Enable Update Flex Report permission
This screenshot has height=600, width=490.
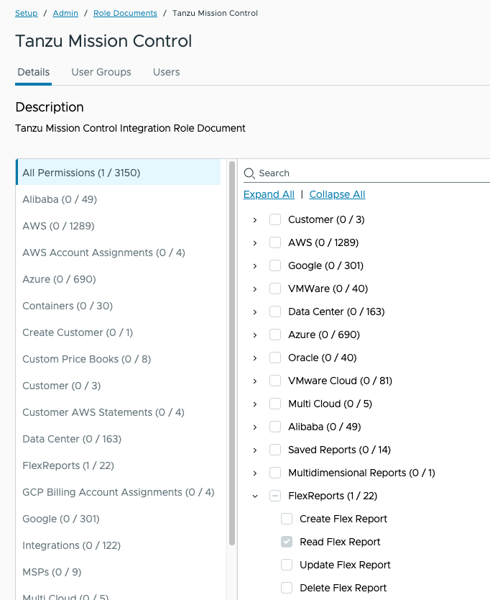point(287,565)
